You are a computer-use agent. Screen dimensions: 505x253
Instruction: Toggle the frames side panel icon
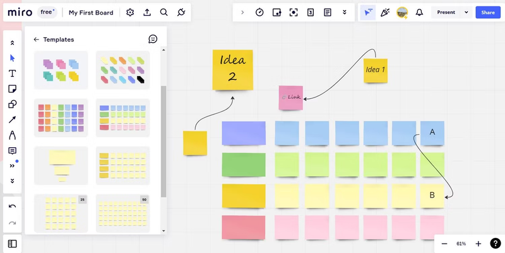[12, 244]
